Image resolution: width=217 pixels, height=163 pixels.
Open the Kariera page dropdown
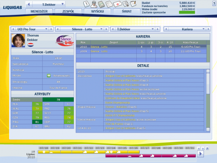pyautogui.click(x=204, y=29)
